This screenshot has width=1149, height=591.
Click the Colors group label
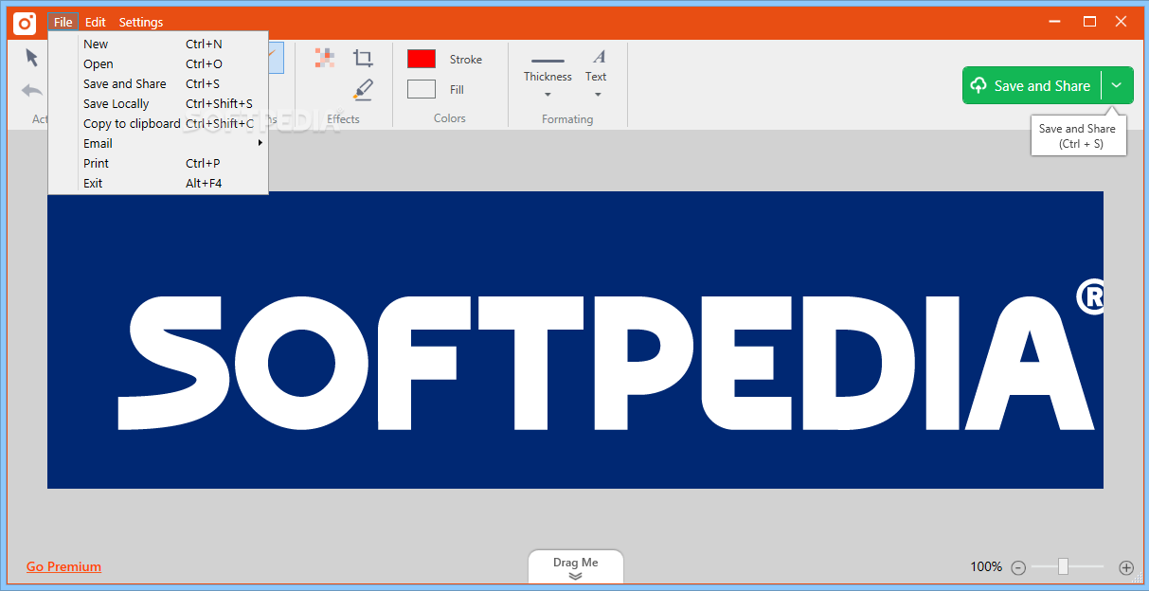(x=450, y=118)
